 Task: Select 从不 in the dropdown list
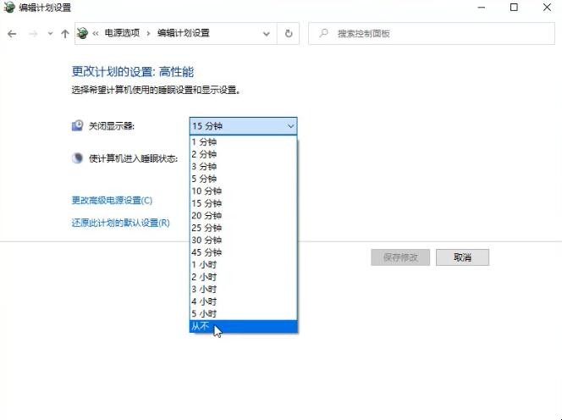tap(243, 326)
